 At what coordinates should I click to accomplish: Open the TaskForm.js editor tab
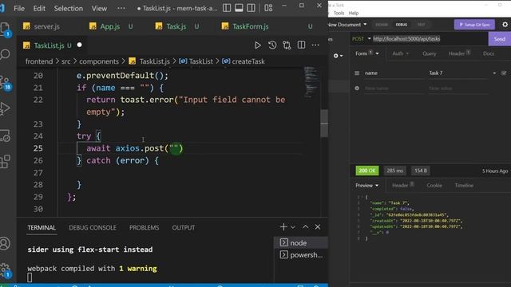pos(250,26)
